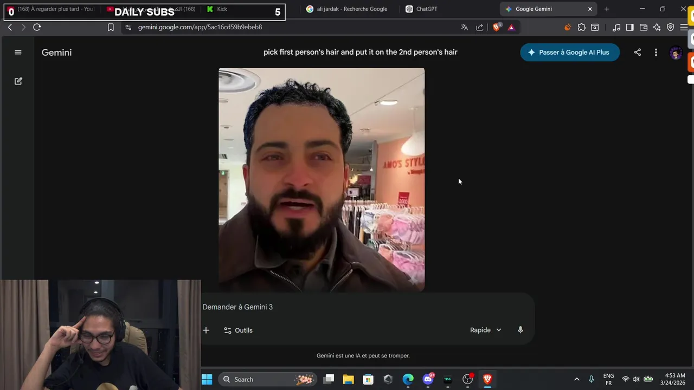Reload the page with the refresh icon
This screenshot has width=694, height=390.
tap(37, 27)
